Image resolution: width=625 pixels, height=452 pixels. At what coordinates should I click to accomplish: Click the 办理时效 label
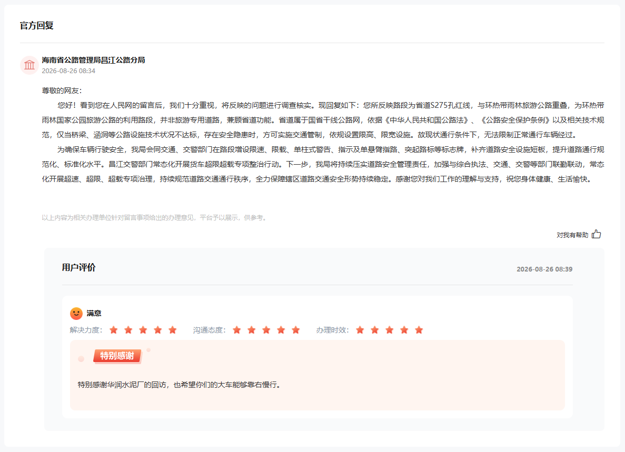coord(333,330)
